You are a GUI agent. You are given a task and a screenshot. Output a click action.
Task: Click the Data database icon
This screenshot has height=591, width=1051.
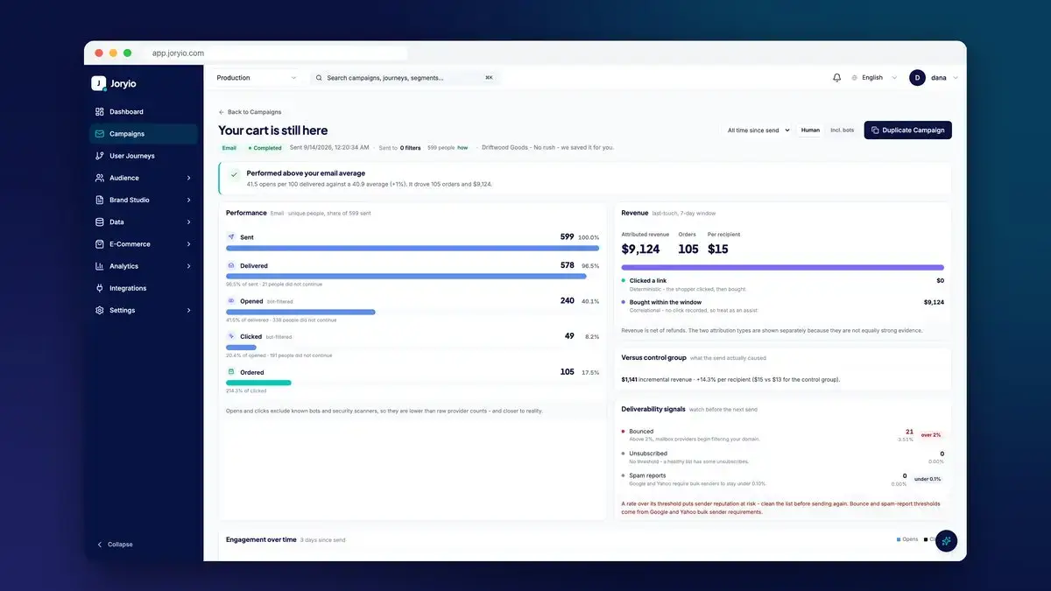pos(100,222)
